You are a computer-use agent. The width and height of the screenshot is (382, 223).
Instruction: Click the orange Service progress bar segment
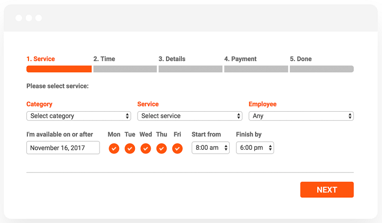click(59, 69)
